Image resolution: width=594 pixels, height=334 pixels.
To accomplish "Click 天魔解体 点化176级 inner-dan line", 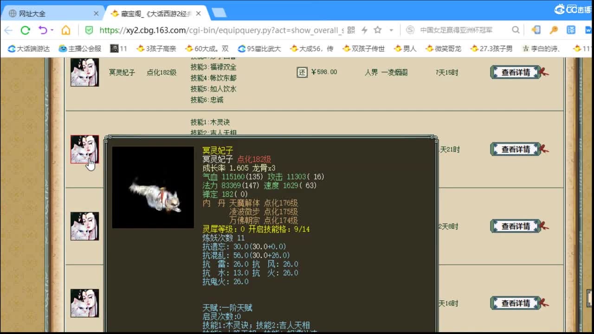I will click(x=264, y=203).
